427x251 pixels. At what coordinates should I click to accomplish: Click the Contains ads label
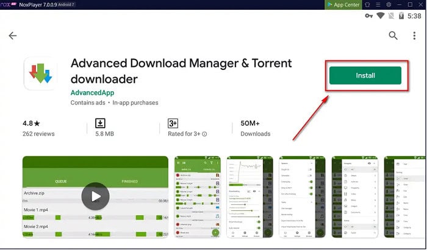[88, 103]
